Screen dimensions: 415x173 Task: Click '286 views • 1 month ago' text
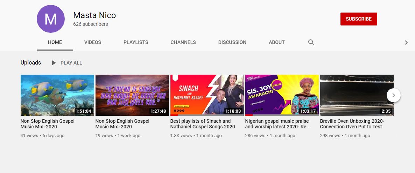click(x=270, y=136)
